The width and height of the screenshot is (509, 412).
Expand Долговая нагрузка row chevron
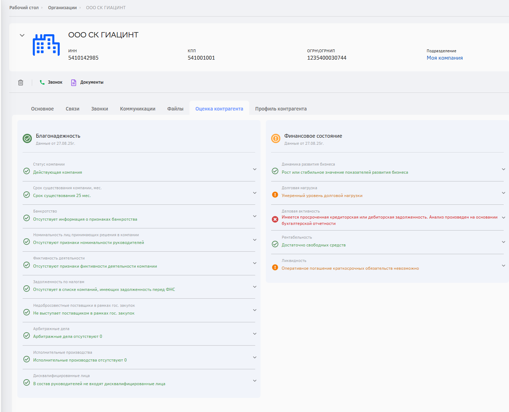point(503,193)
